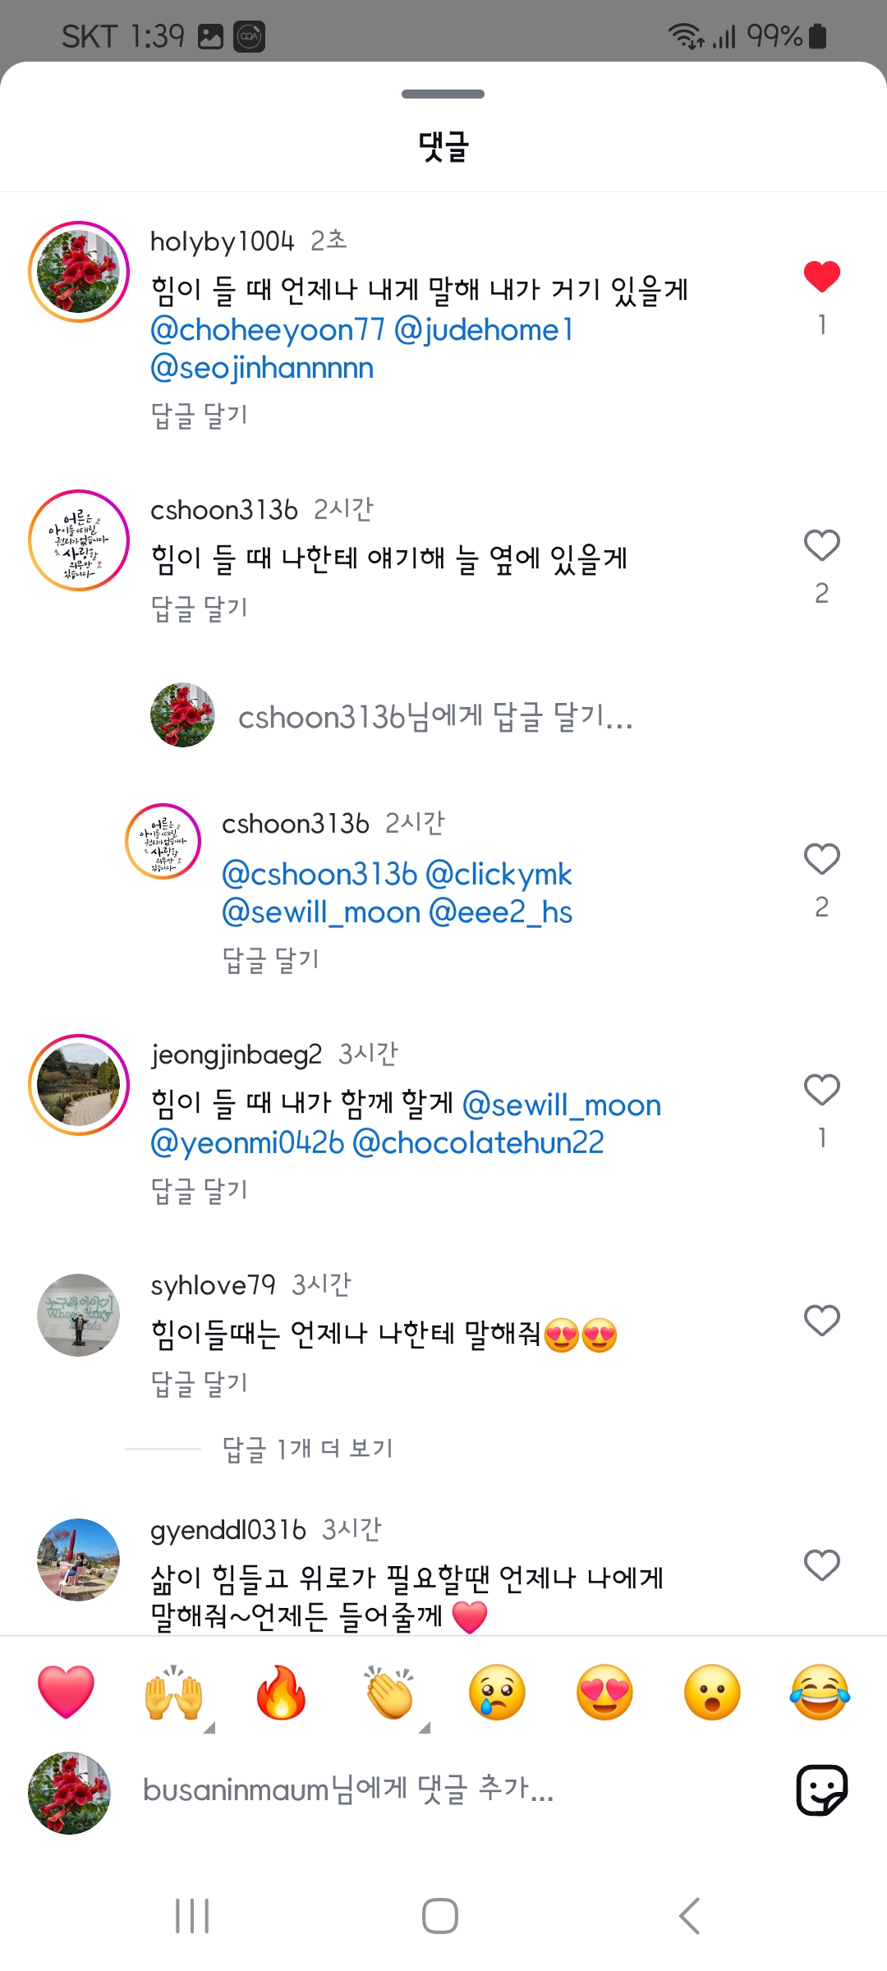Tap the sticker/GIF icon in comment bar
The height and width of the screenshot is (1971, 887).
point(821,1790)
